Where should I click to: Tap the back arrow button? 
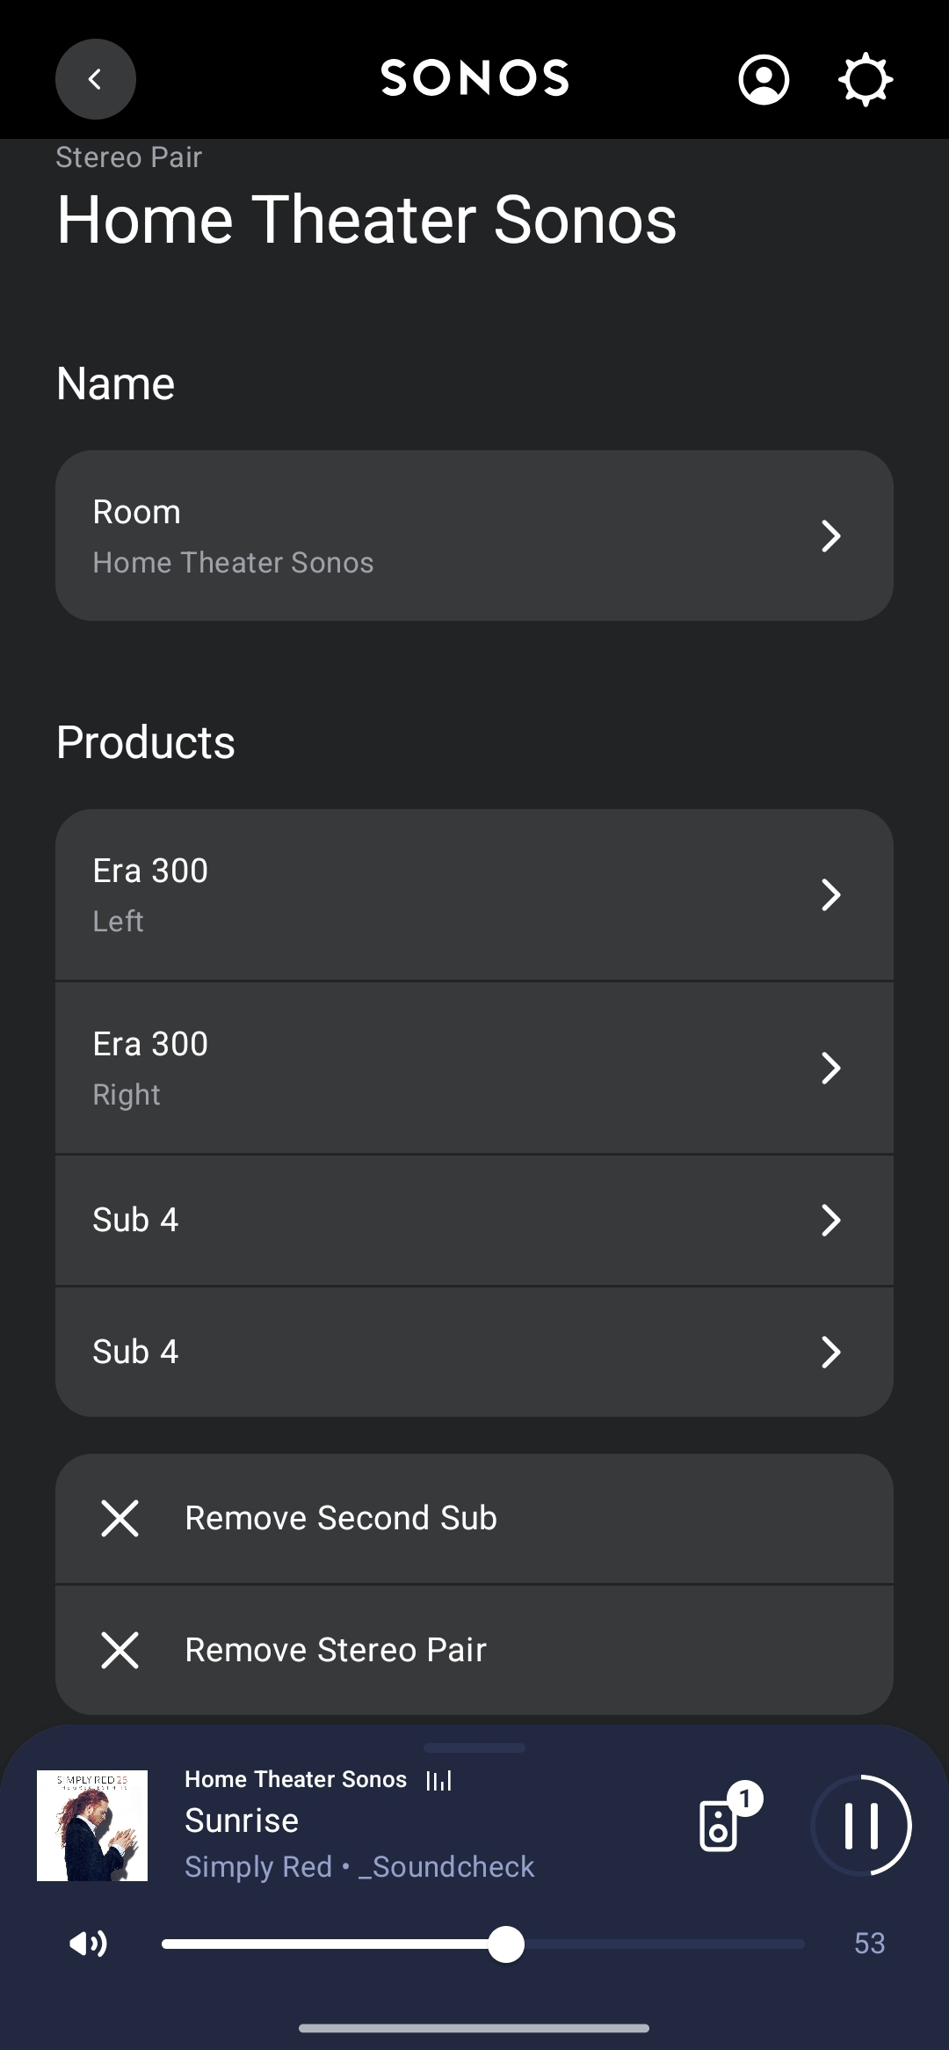[95, 79]
